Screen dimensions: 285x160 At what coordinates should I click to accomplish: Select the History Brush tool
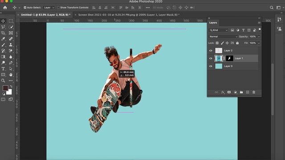3,51
